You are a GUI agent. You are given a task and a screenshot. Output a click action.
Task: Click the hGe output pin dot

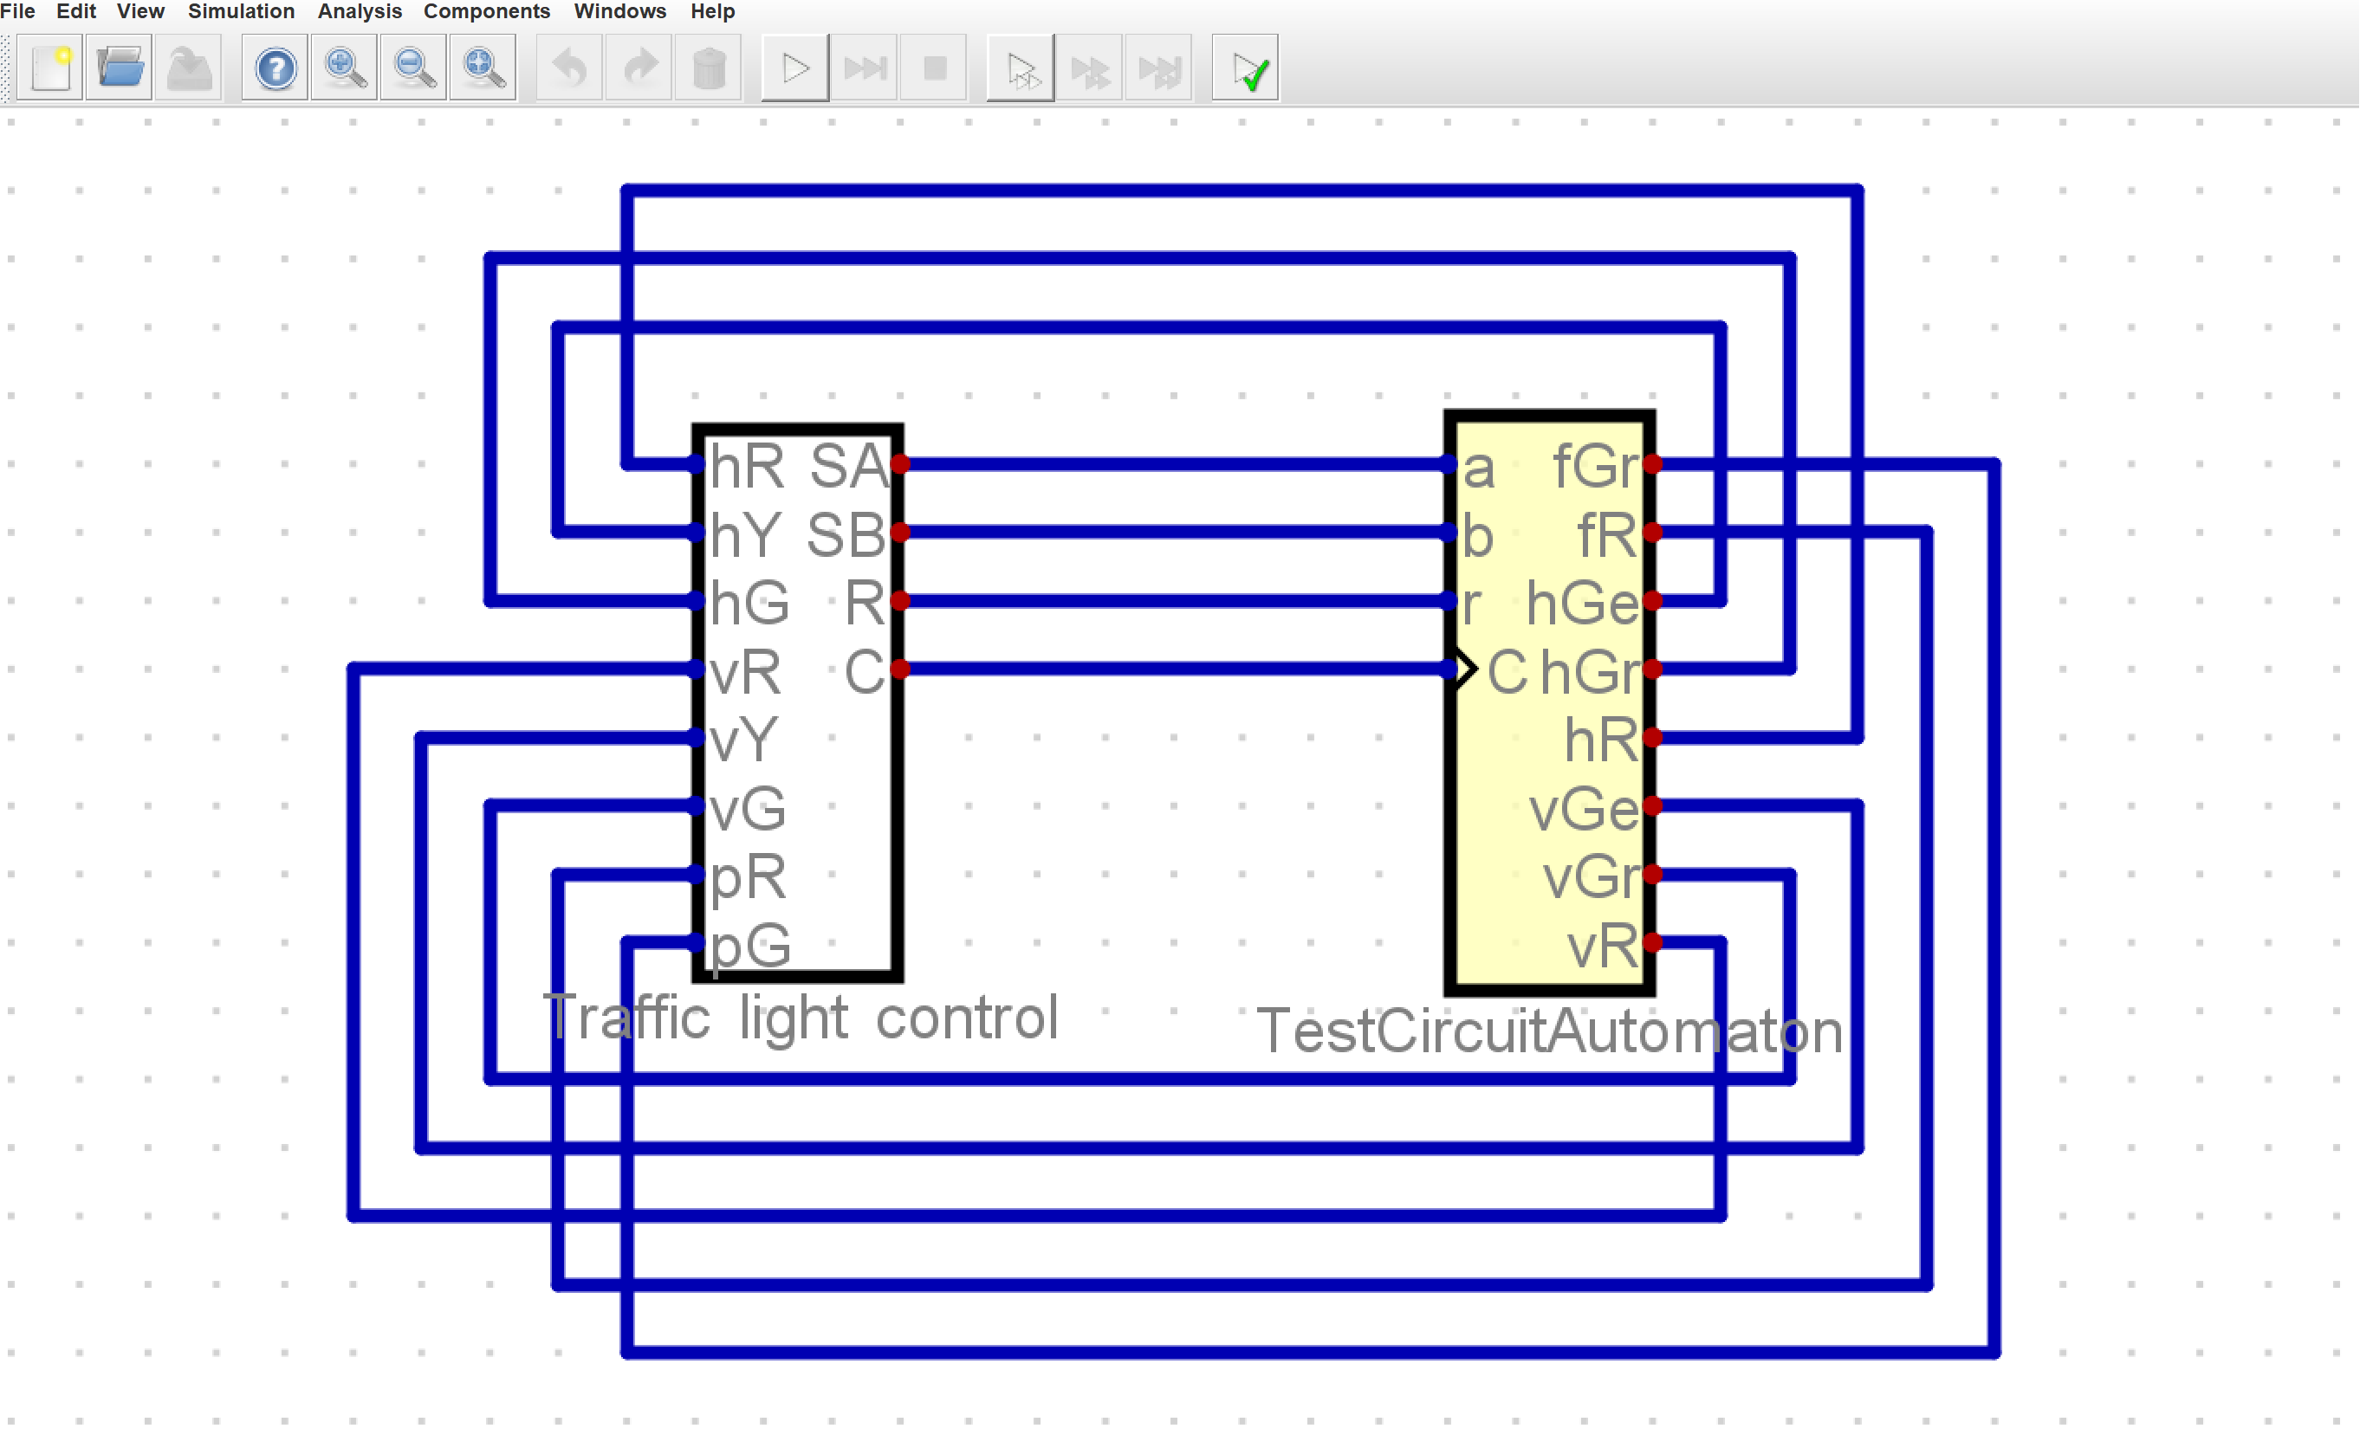point(1652,601)
